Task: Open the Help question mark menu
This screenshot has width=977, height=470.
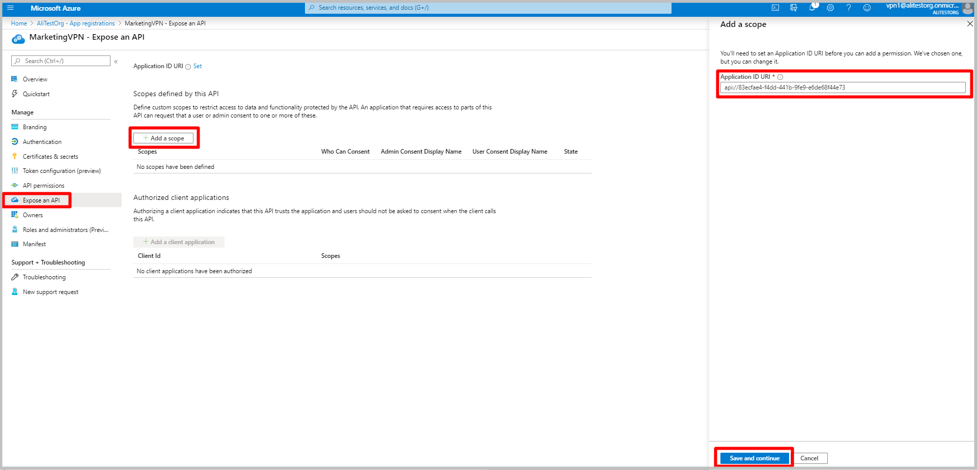Action: [x=849, y=8]
